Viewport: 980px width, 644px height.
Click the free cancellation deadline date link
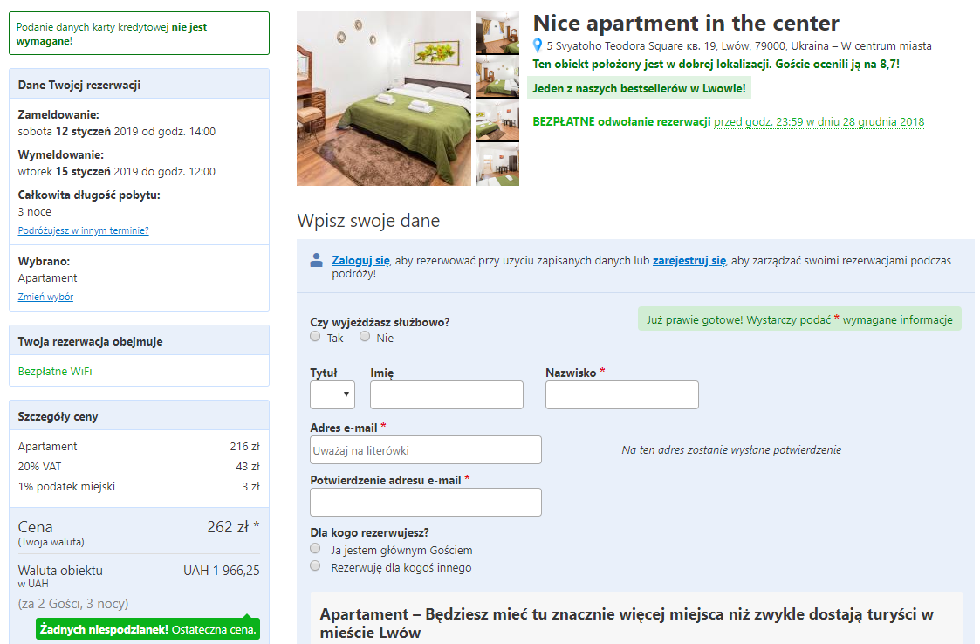(x=819, y=122)
